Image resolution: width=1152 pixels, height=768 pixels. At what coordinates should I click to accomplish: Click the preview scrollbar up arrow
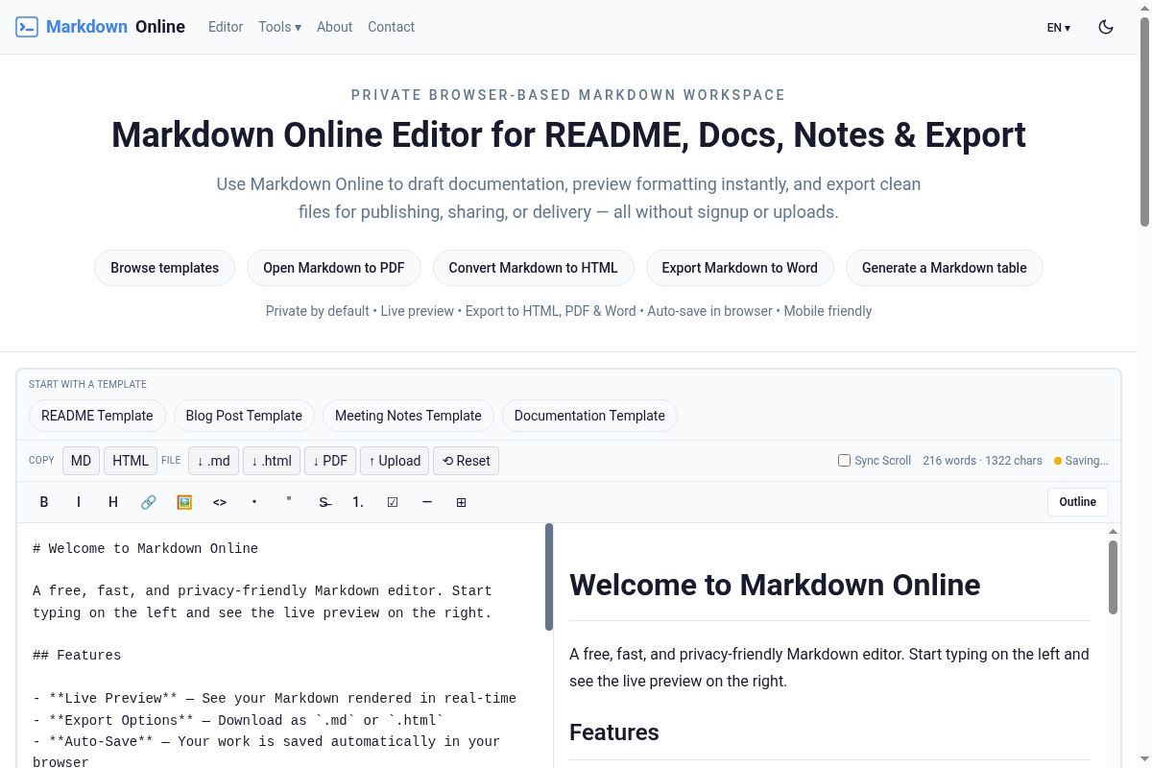click(x=1114, y=531)
